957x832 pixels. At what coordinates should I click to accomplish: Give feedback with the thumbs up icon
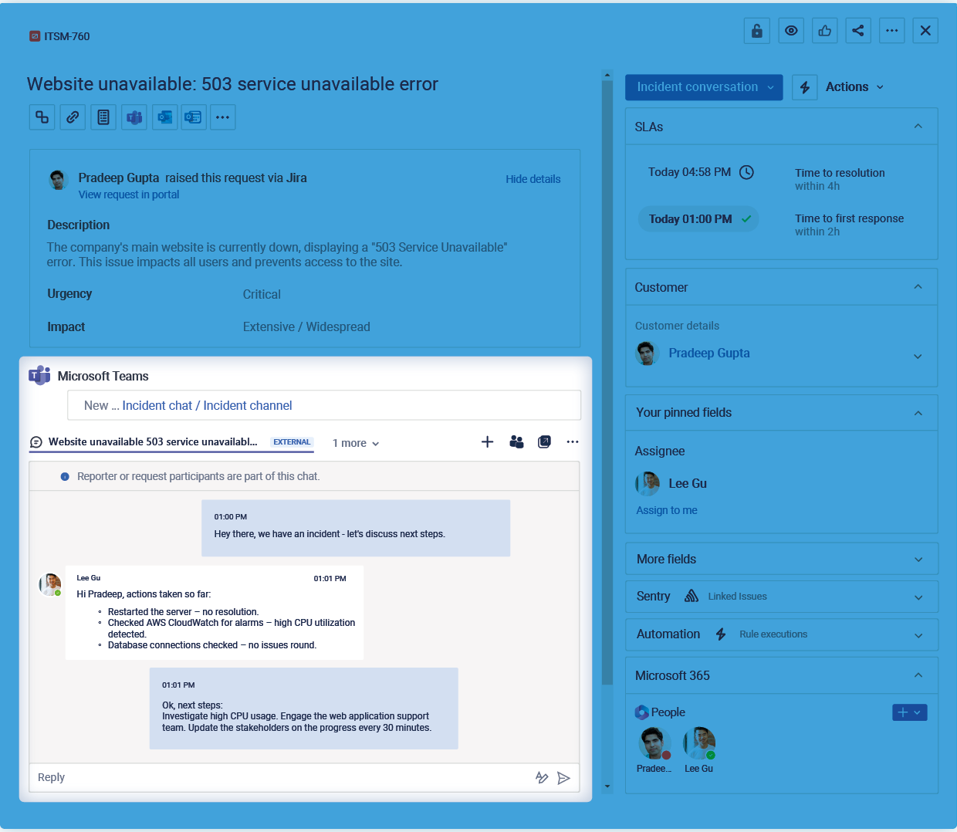click(824, 31)
